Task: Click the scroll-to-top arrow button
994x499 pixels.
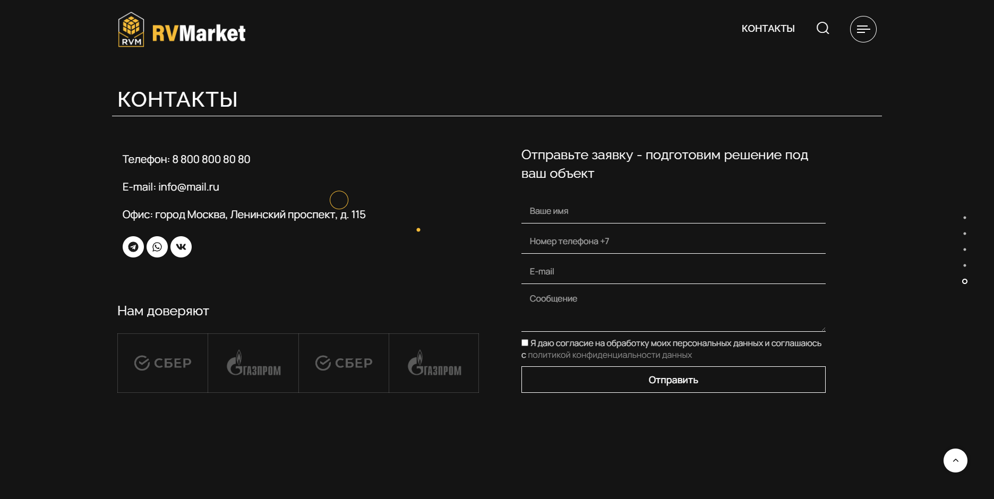Action: pyautogui.click(x=955, y=460)
